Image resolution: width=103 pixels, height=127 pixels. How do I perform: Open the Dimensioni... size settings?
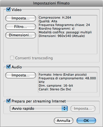(20, 35)
